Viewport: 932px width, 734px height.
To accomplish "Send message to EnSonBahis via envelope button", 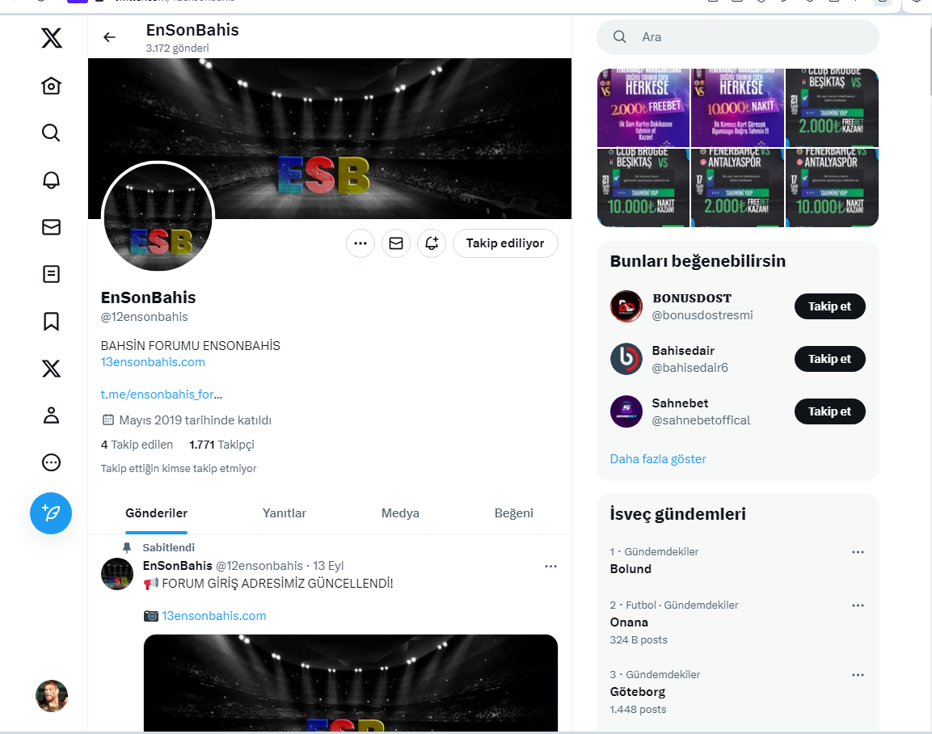I will pyautogui.click(x=396, y=243).
